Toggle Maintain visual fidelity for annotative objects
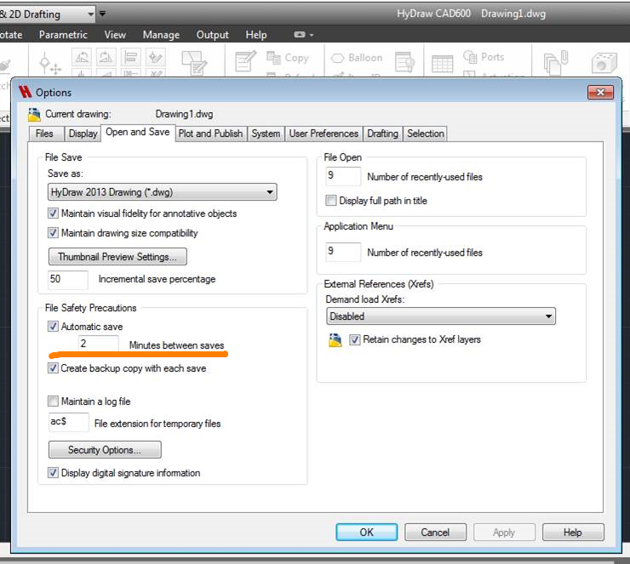The height and width of the screenshot is (564, 630). 53,214
